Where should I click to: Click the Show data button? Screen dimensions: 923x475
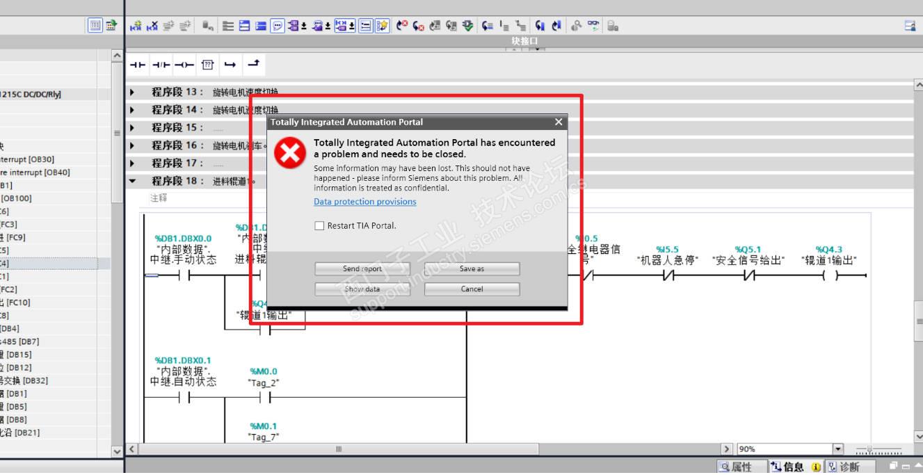pyautogui.click(x=362, y=289)
